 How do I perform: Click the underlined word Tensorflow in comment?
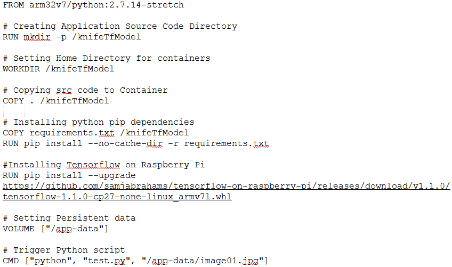93,165
